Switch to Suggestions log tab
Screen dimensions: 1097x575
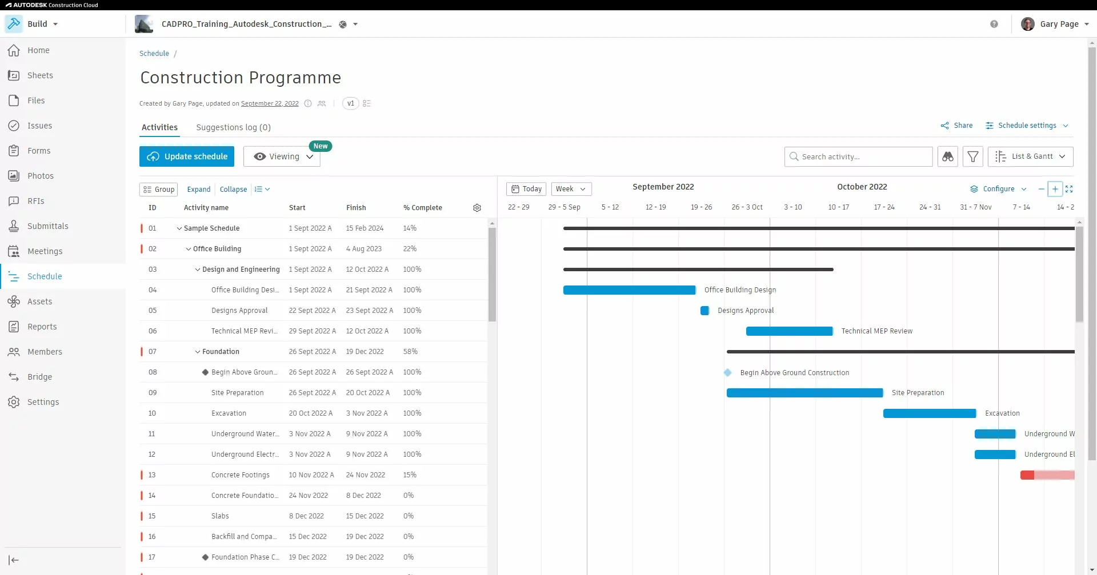point(233,127)
